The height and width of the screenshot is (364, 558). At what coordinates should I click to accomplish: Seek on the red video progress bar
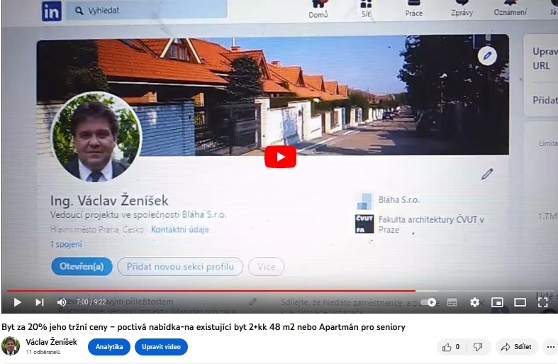[279, 291]
